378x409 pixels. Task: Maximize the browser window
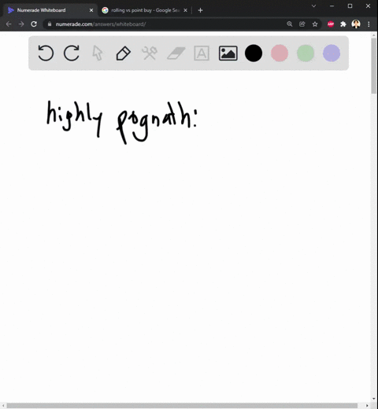point(350,6)
